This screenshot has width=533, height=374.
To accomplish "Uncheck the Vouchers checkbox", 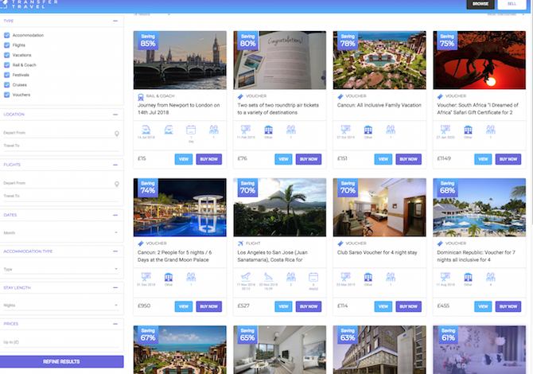I will [x=7, y=95].
